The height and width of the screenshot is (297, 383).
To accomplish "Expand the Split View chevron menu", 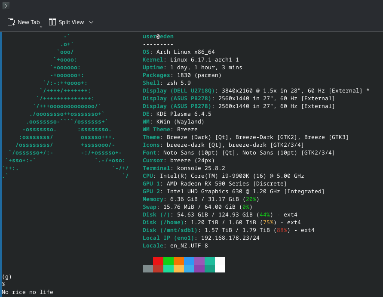I will pos(91,22).
